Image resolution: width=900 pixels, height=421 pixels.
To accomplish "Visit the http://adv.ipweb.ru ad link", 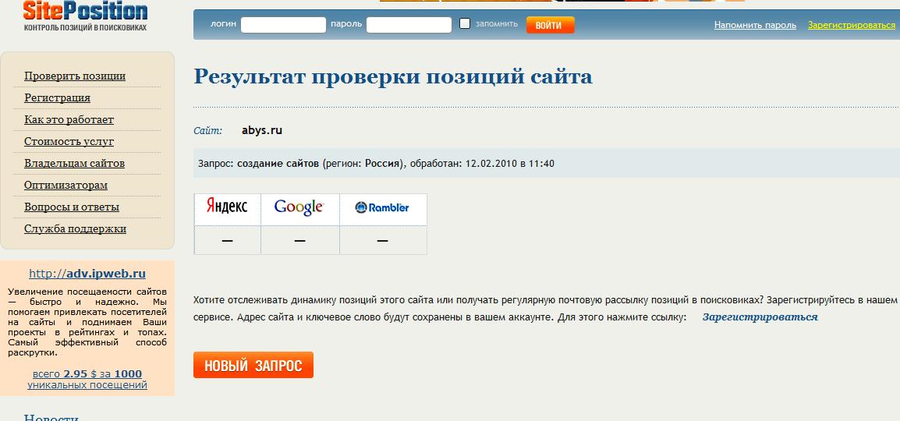I will [87, 274].
